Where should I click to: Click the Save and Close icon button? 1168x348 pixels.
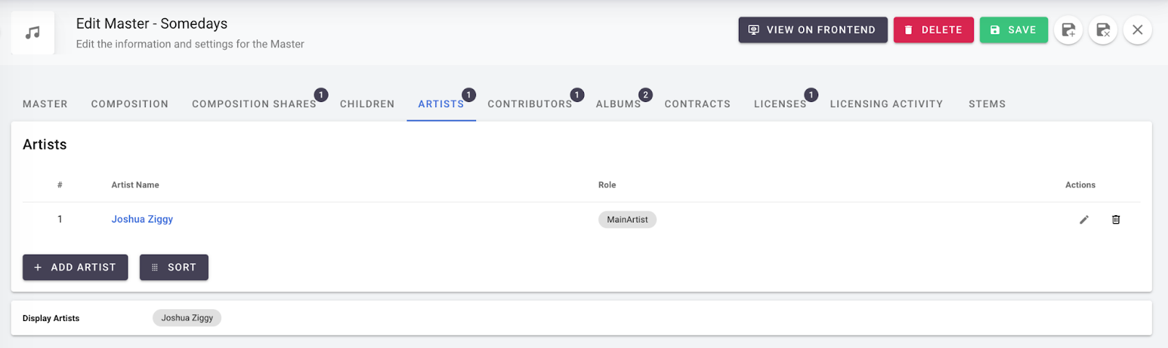click(1103, 30)
